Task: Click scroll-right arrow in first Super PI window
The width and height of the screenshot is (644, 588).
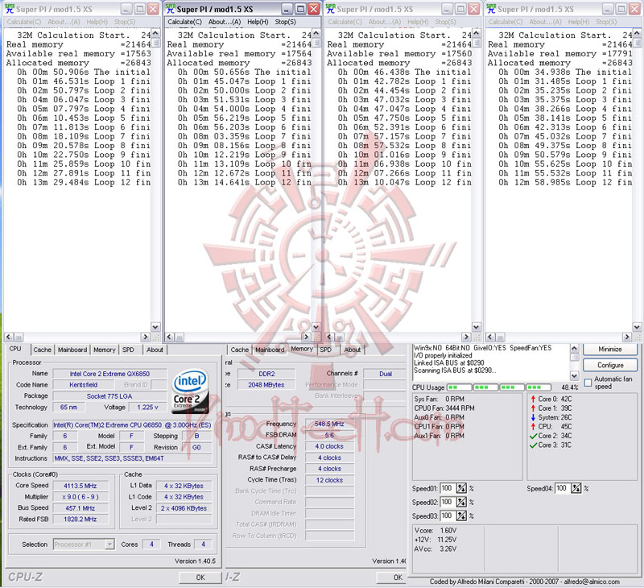Action: tap(145, 337)
